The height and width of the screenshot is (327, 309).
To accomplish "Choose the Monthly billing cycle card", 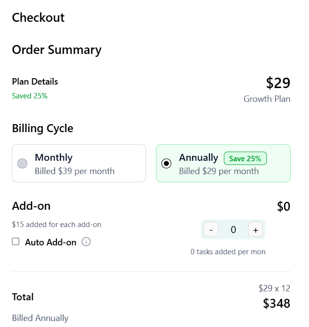I will pos(79,163).
